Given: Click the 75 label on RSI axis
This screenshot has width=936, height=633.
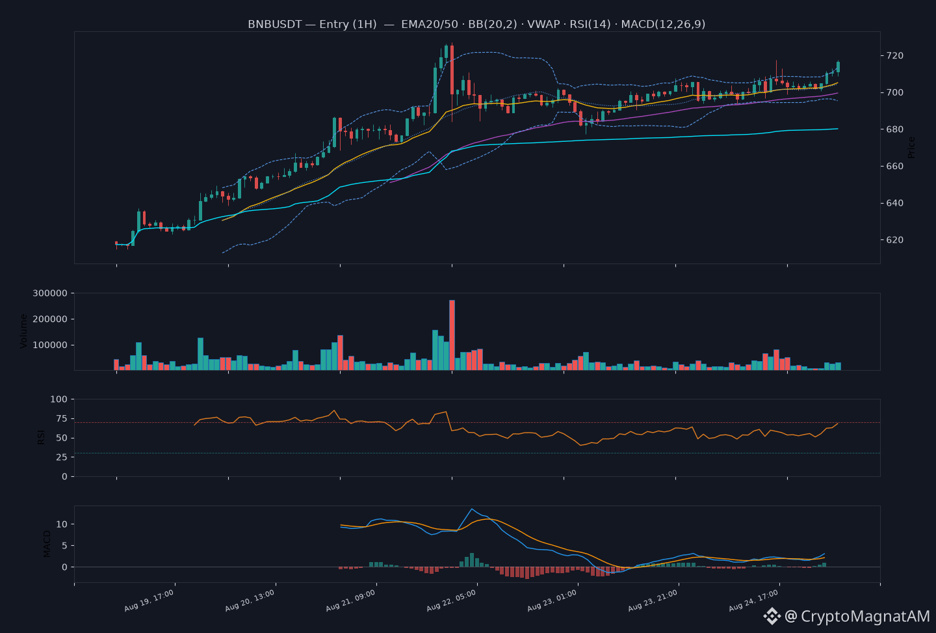Looking at the screenshot, I should 62,418.
